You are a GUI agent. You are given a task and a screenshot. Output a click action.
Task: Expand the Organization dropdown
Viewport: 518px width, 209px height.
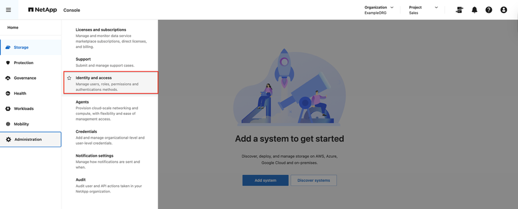392,7
